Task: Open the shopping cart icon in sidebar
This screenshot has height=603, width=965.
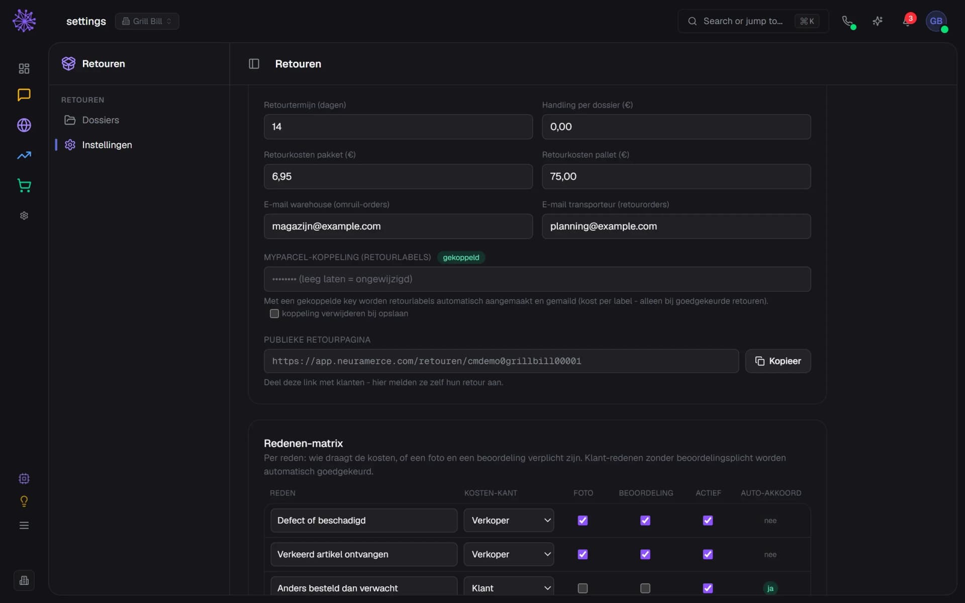Action: click(24, 185)
